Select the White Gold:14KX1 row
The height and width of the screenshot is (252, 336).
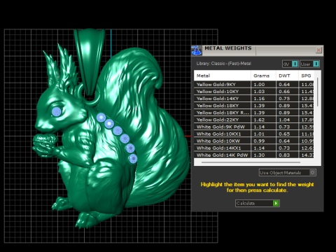point(254,148)
